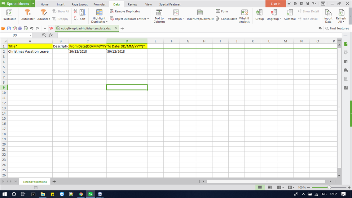The width and height of the screenshot is (352, 198).
Task: Click Hide Detail button
Action: 308,19
